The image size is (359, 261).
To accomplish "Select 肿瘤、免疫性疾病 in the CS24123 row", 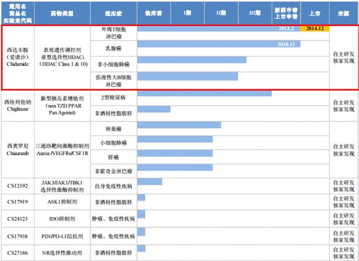I will tap(113, 219).
